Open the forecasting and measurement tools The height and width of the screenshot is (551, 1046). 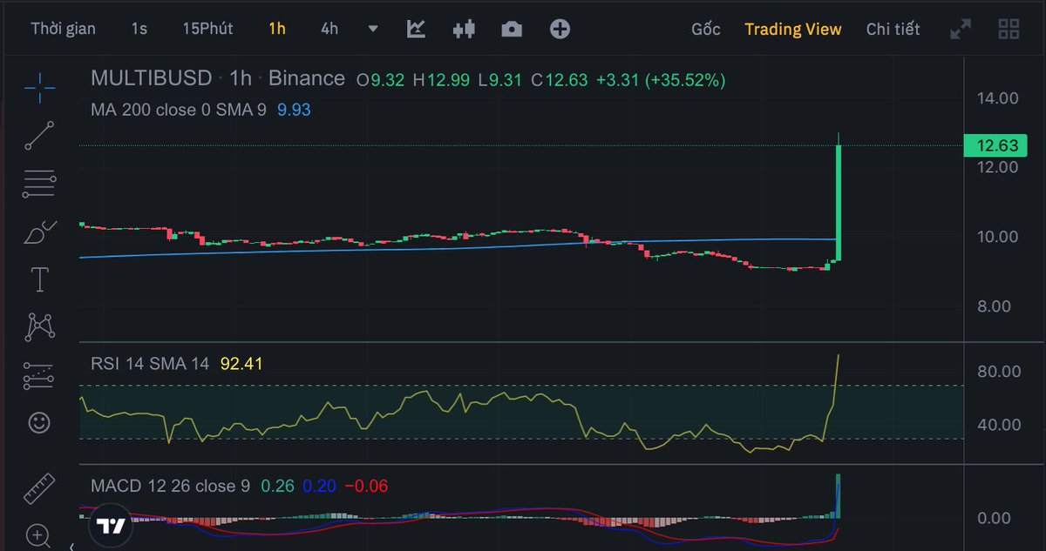click(x=39, y=375)
